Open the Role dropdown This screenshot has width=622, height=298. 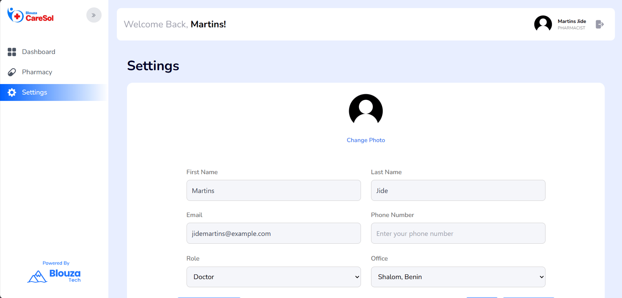[x=273, y=277]
